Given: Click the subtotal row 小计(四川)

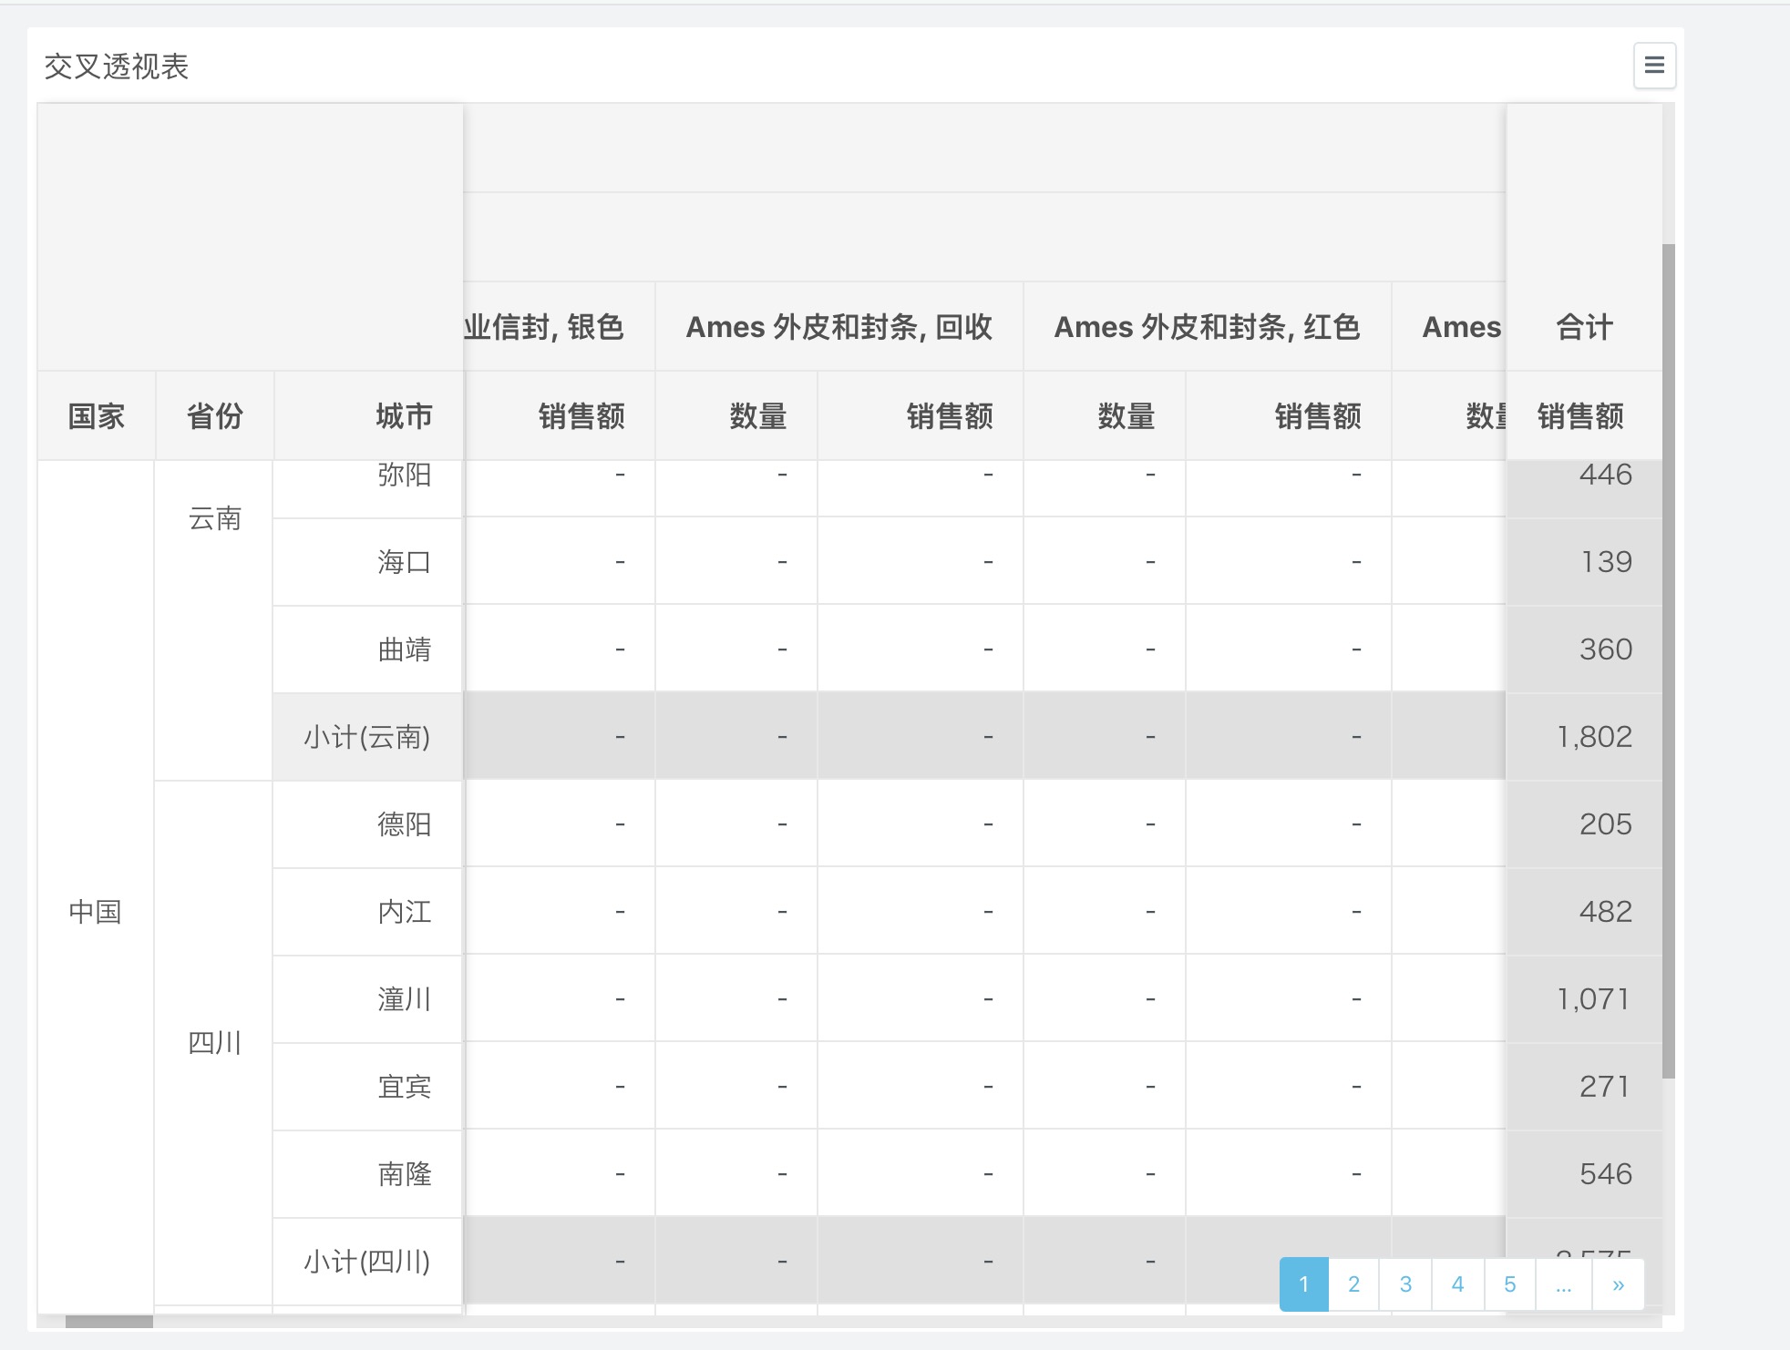Looking at the screenshot, I should [367, 1262].
